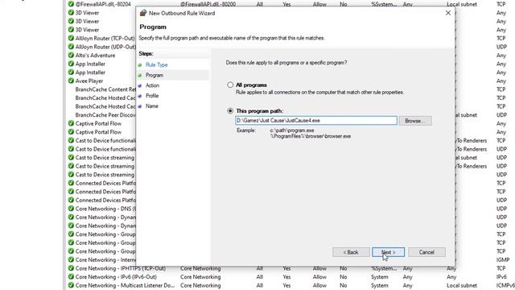Viewport: 515px width, 290px height.
Task: Select the All programs radio option
Action: coord(230,85)
